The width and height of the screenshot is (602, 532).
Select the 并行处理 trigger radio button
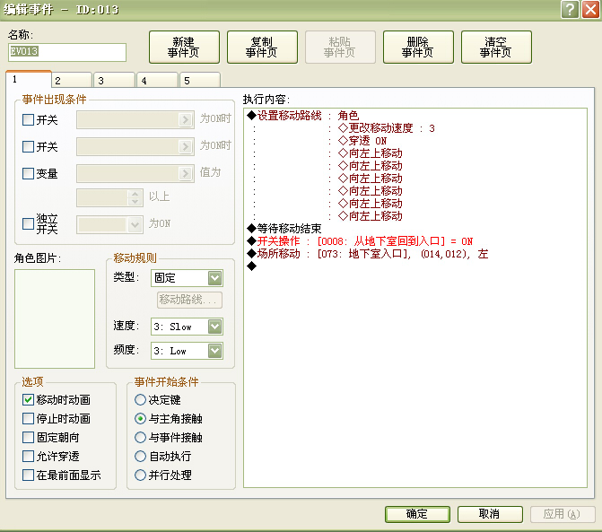pyautogui.click(x=141, y=475)
